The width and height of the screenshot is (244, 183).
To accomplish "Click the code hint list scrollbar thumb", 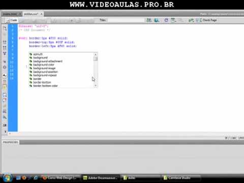I will click(96, 59).
